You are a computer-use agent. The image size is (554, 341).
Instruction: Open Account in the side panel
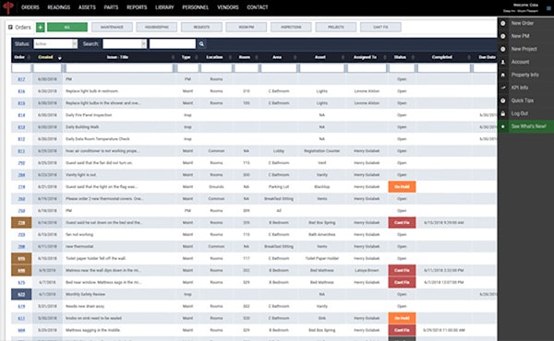point(520,62)
